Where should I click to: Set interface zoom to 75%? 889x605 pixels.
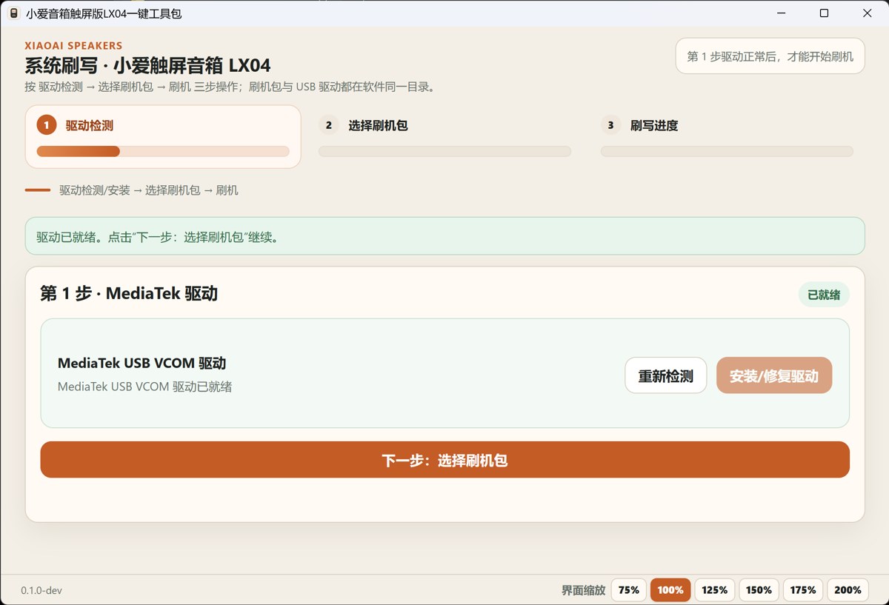629,590
